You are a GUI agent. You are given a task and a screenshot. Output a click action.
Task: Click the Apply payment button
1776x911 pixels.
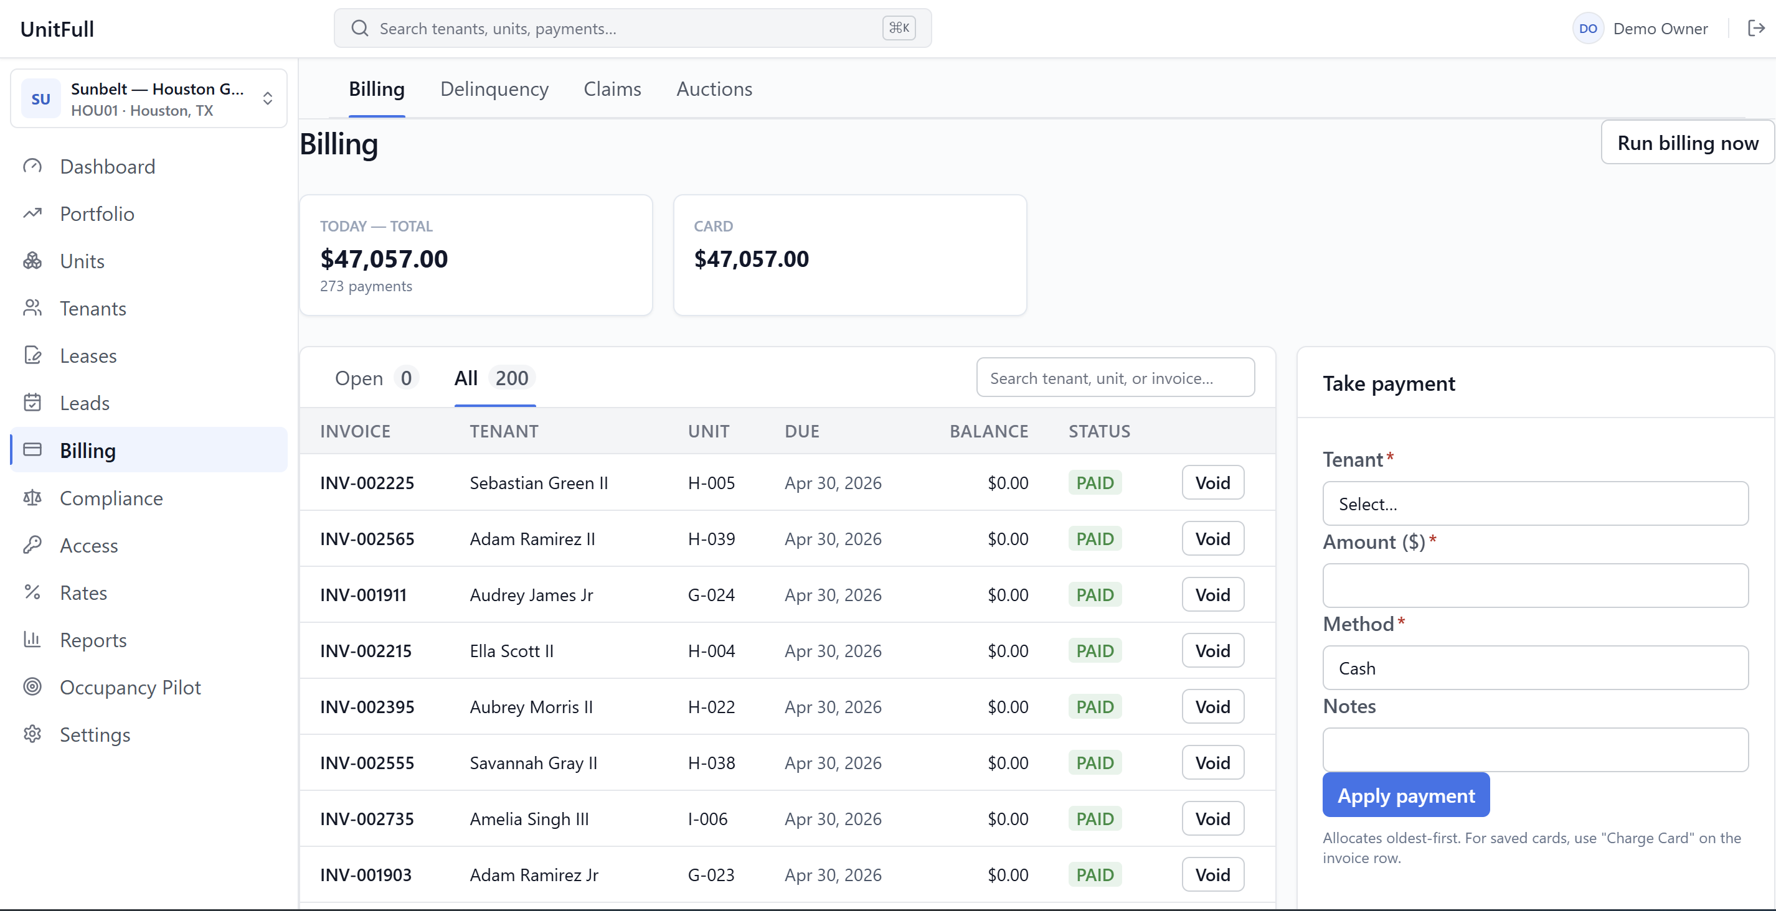click(1405, 795)
